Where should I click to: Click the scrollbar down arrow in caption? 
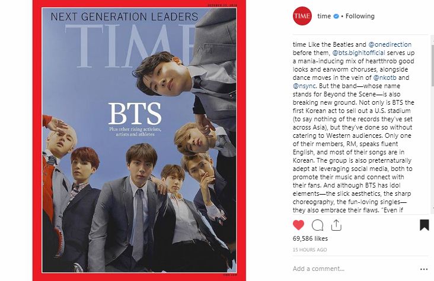[432, 207]
